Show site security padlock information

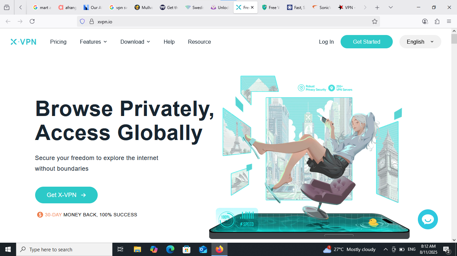[x=92, y=21]
